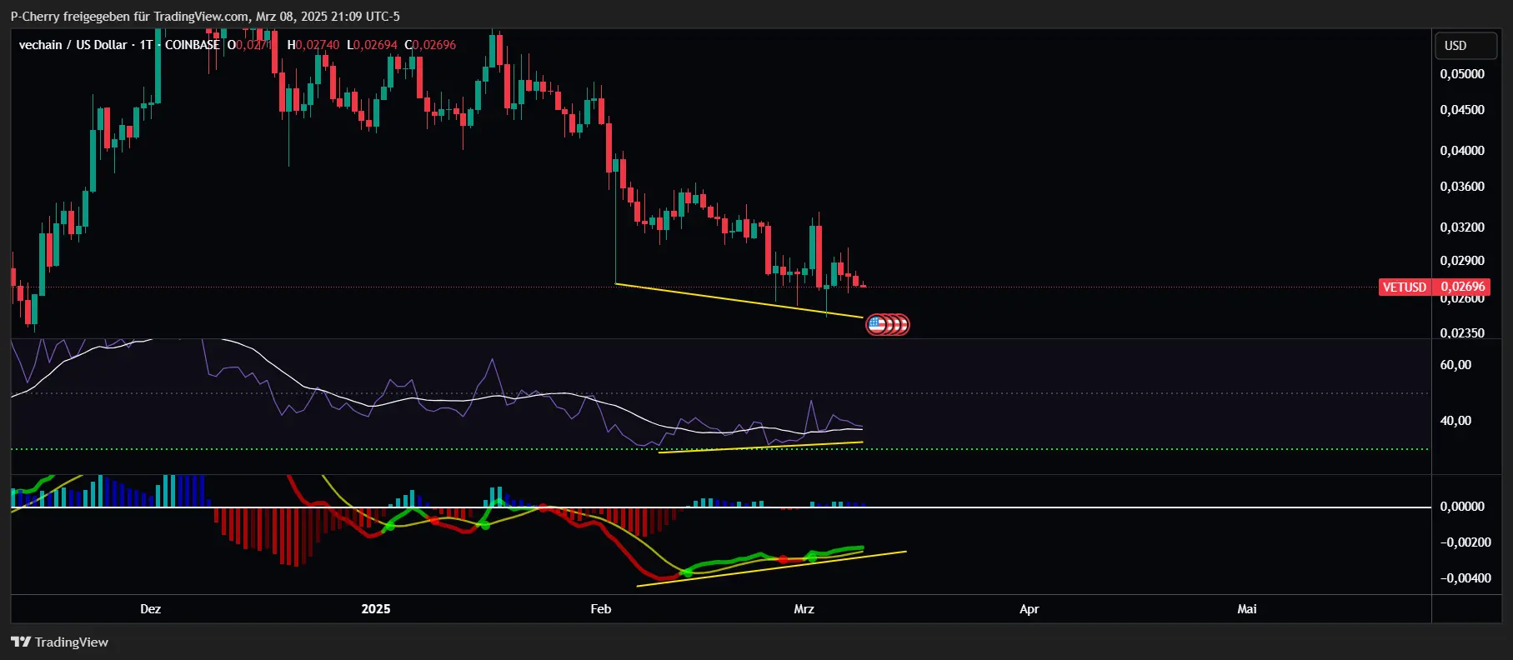Click the 0,04500 price axis label

[x=1462, y=110]
